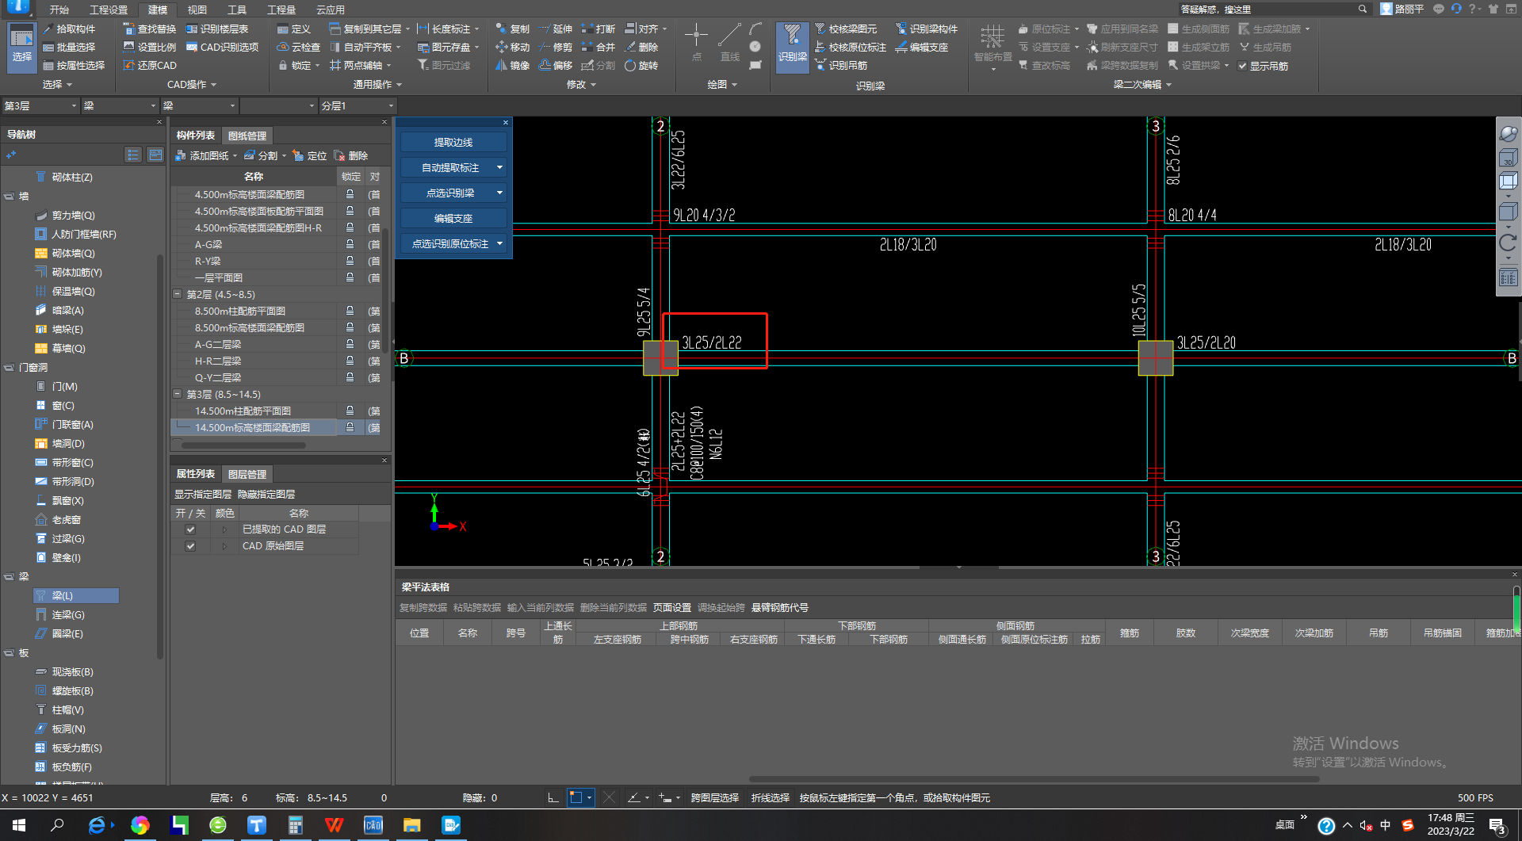
Task: Toggle CAD 原始图层 visibility checkbox
Action: coord(190,546)
